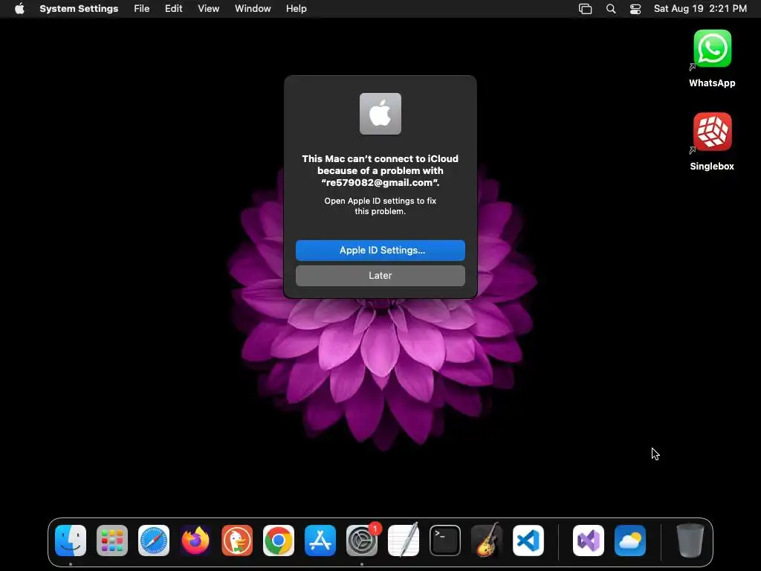761x571 pixels.
Task: Open System Settings icon with badge
Action: pyautogui.click(x=362, y=541)
